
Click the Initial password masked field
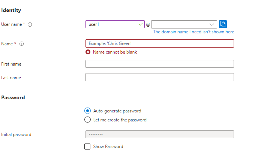click(159, 135)
